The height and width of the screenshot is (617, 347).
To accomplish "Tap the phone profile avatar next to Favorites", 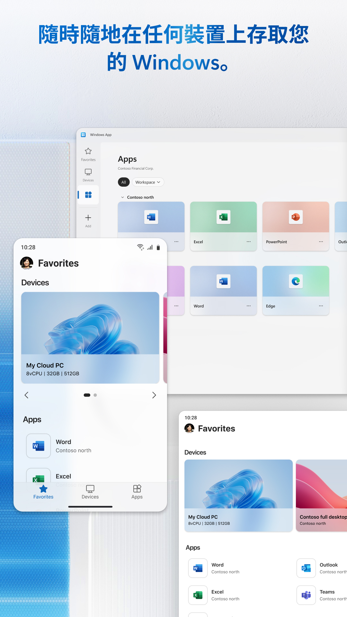I will [x=27, y=263].
